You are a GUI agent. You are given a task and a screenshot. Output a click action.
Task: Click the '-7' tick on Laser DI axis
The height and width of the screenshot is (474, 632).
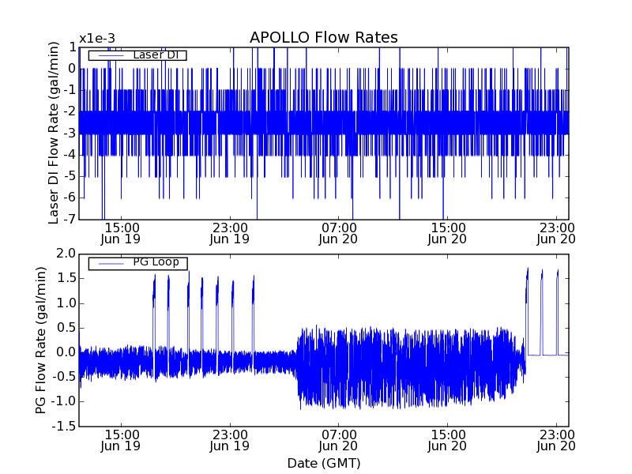[x=70, y=220]
